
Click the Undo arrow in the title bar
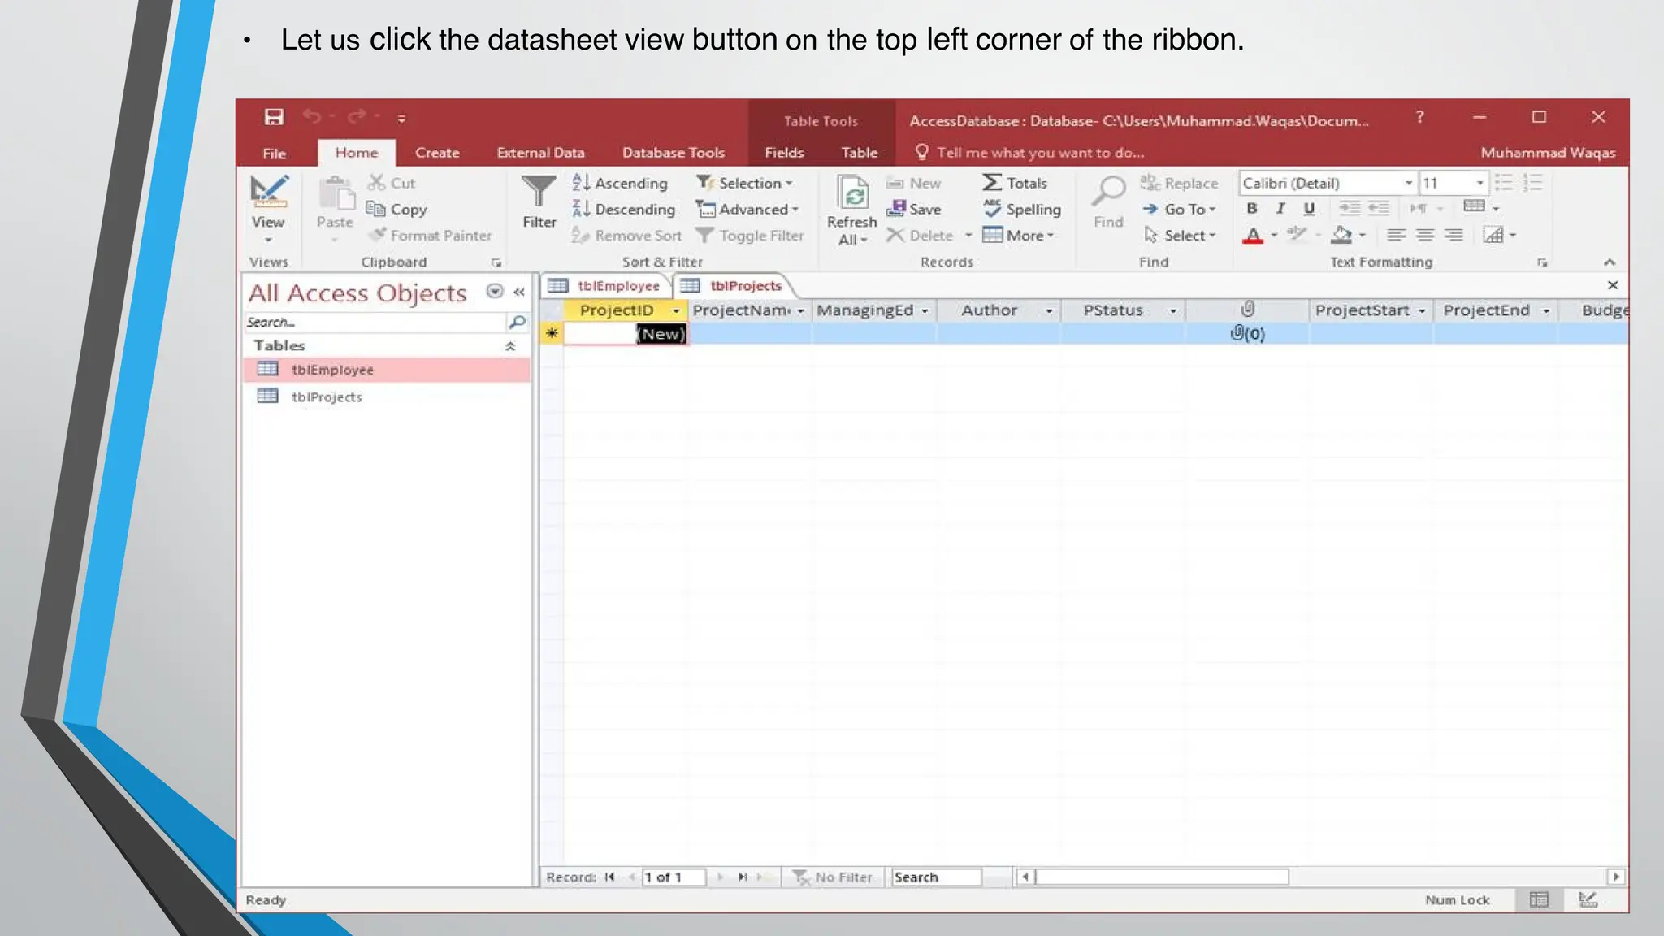click(x=312, y=117)
